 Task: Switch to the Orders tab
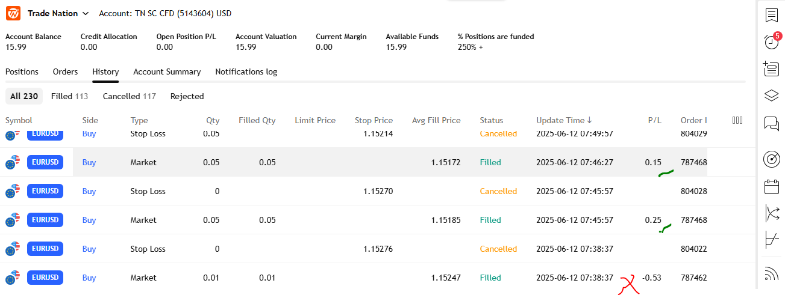[x=65, y=71]
